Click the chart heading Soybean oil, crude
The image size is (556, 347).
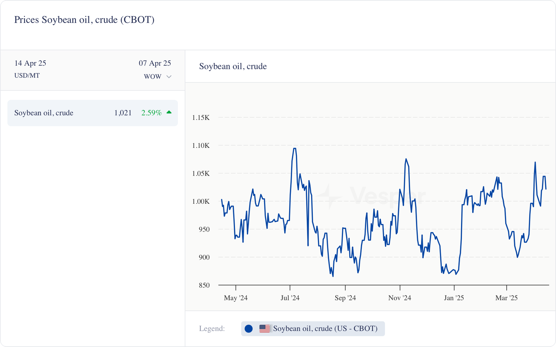click(233, 66)
